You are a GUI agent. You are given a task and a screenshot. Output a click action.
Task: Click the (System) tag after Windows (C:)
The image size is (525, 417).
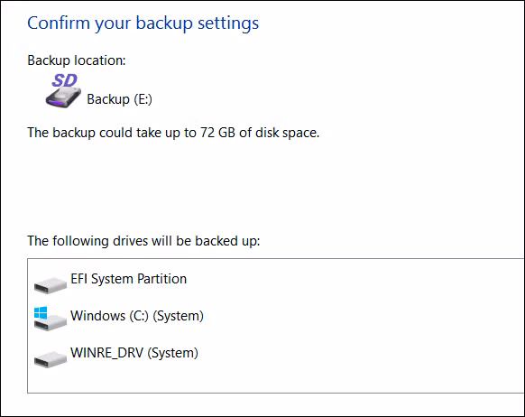coord(178,316)
